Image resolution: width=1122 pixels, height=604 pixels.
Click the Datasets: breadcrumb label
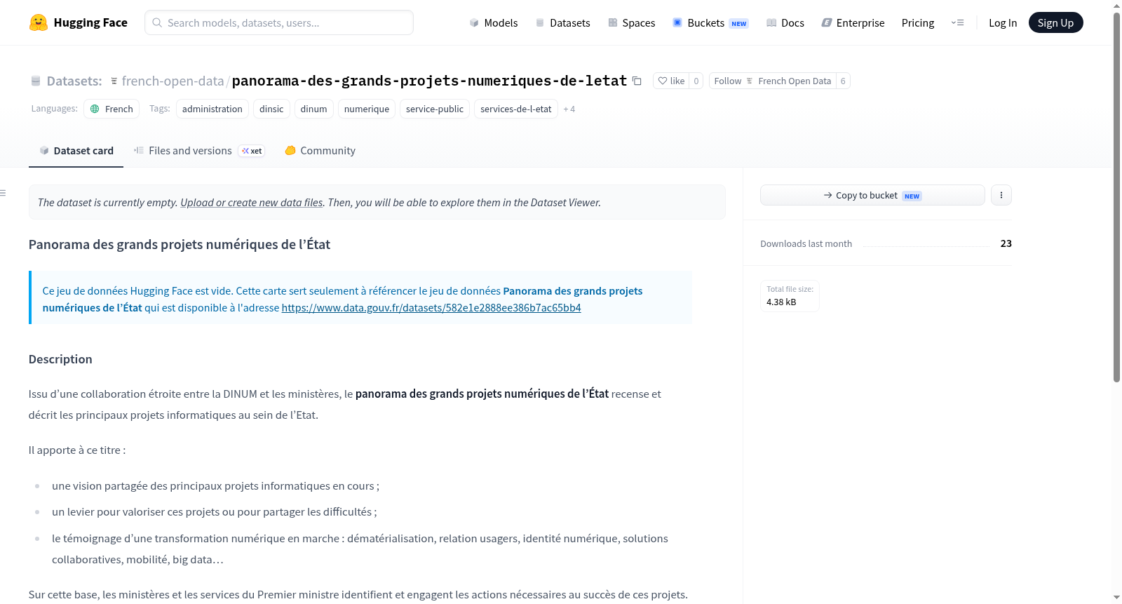click(x=74, y=81)
